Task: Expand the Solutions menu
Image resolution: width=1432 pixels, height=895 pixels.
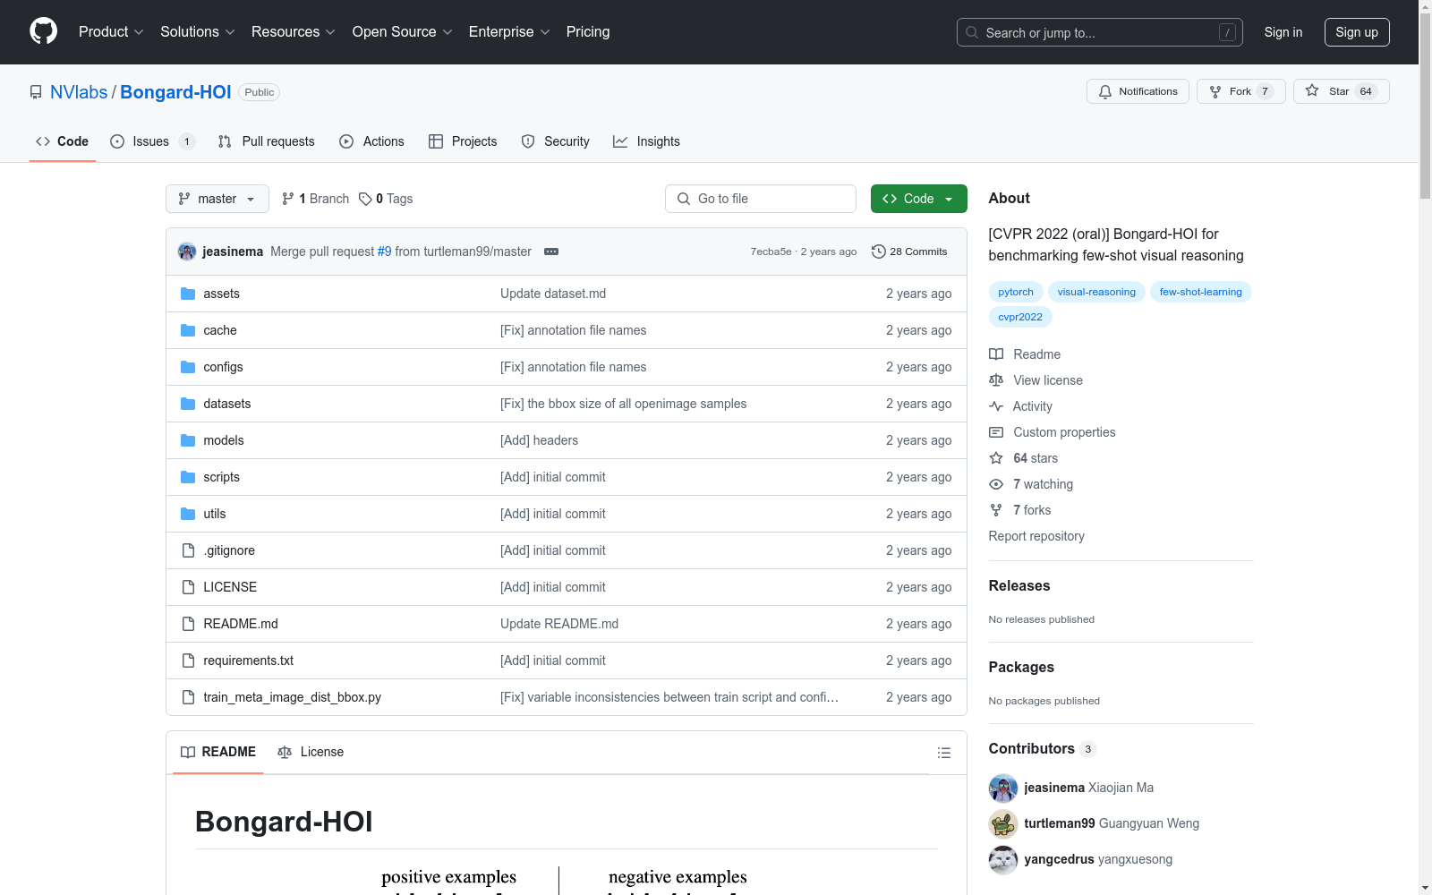Action: click(198, 31)
